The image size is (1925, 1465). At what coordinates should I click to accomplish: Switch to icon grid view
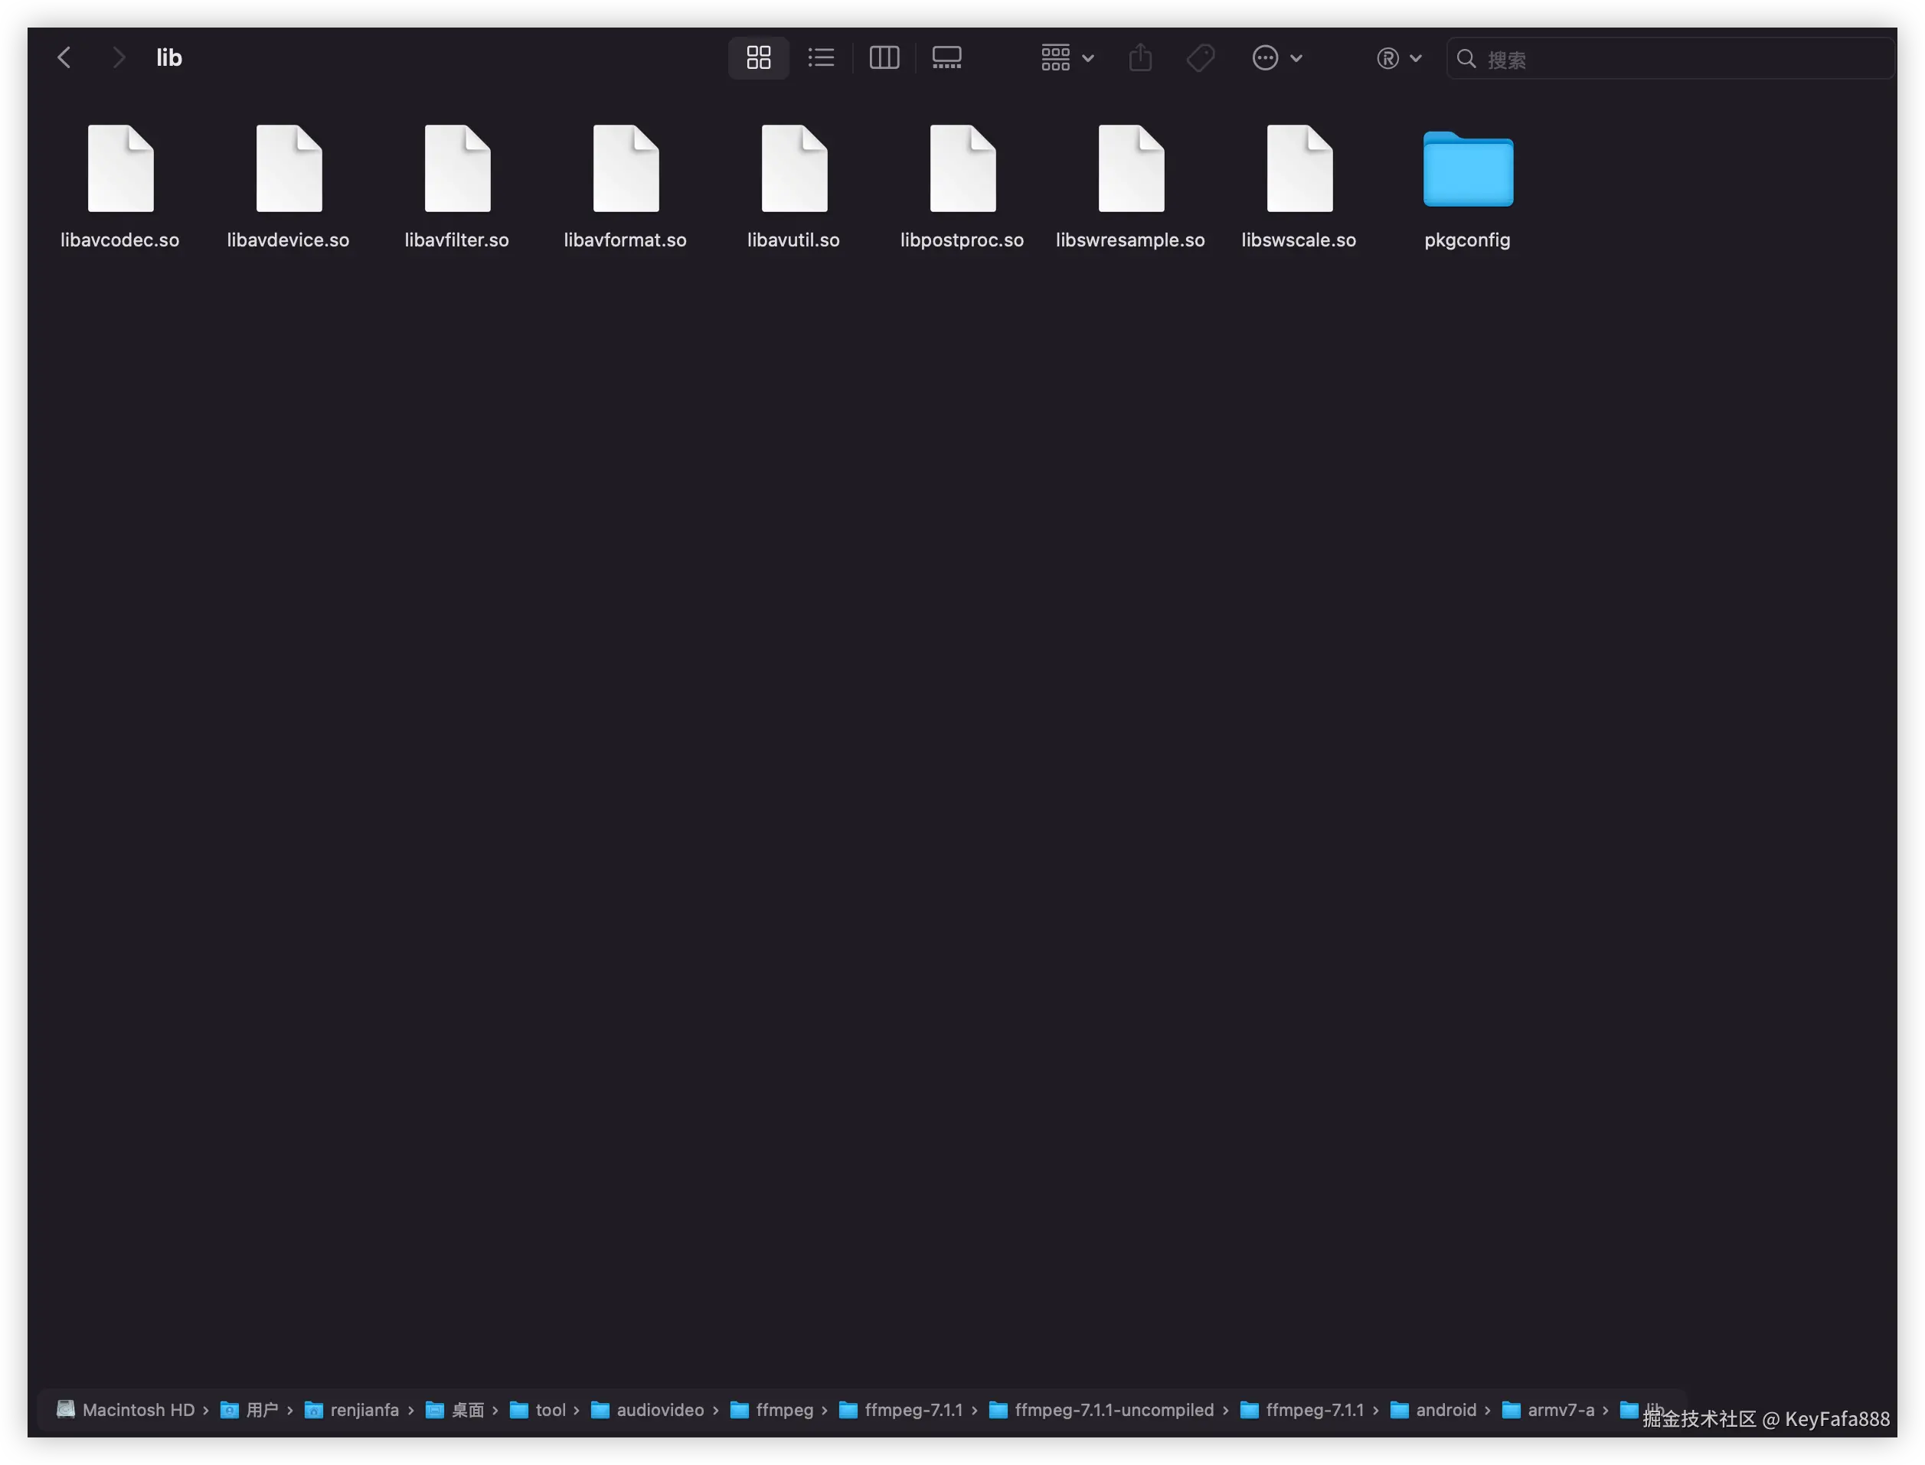(758, 57)
